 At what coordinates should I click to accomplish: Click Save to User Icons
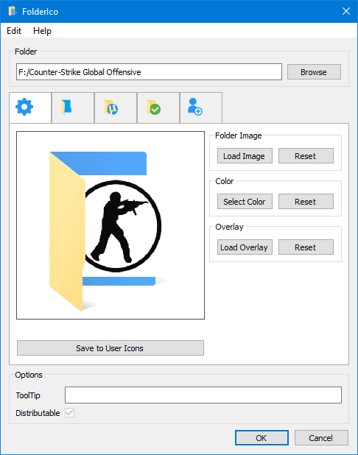click(x=110, y=348)
